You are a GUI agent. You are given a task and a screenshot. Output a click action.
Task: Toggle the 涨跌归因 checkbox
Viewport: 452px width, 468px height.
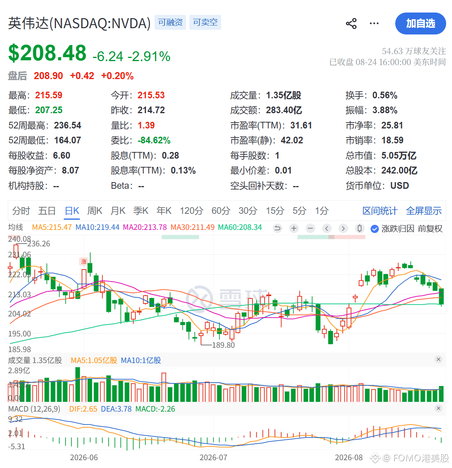pyautogui.click(x=375, y=229)
